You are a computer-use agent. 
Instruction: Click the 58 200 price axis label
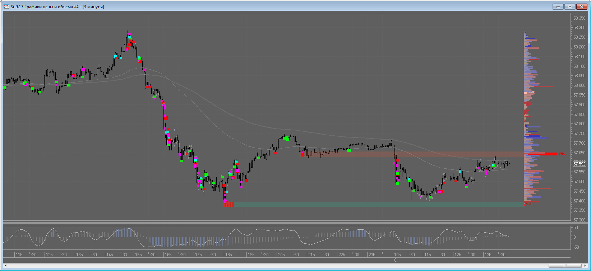pyautogui.click(x=580, y=47)
